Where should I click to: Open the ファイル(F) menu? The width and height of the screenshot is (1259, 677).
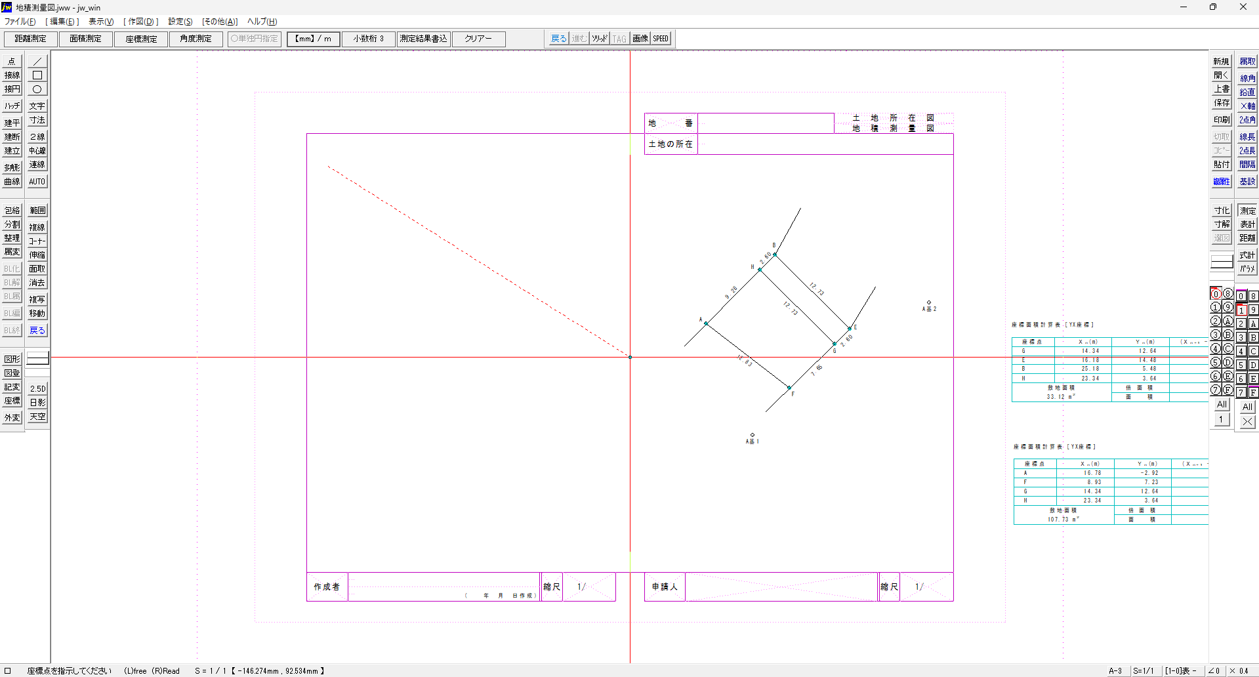(x=20, y=22)
